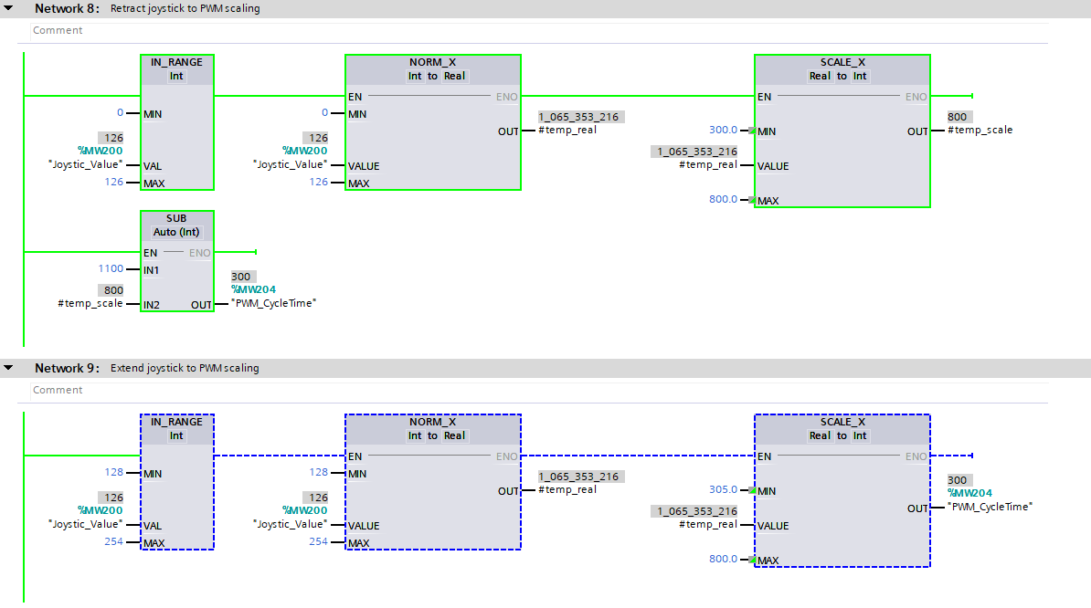The image size is (1091, 608).
Task: Select SCALE_X block title in Network 8
Action: coord(842,62)
